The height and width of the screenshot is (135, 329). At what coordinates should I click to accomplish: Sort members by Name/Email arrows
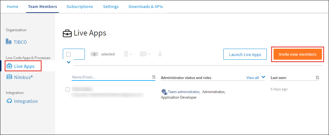click(x=154, y=77)
